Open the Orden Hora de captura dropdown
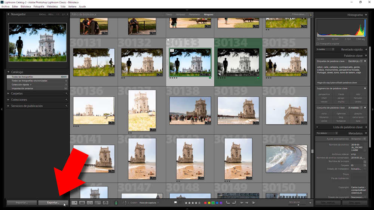Image resolution: width=374 pixels, height=210 pixels. (149, 203)
